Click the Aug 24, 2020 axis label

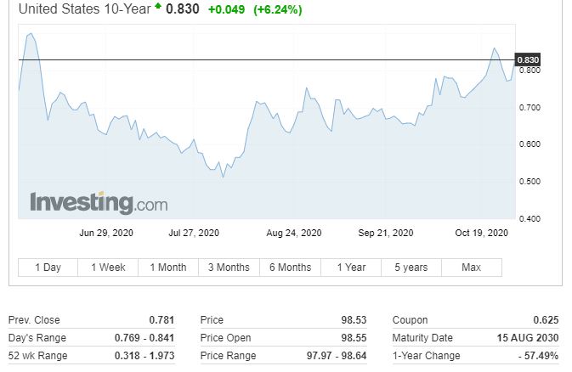click(x=293, y=233)
